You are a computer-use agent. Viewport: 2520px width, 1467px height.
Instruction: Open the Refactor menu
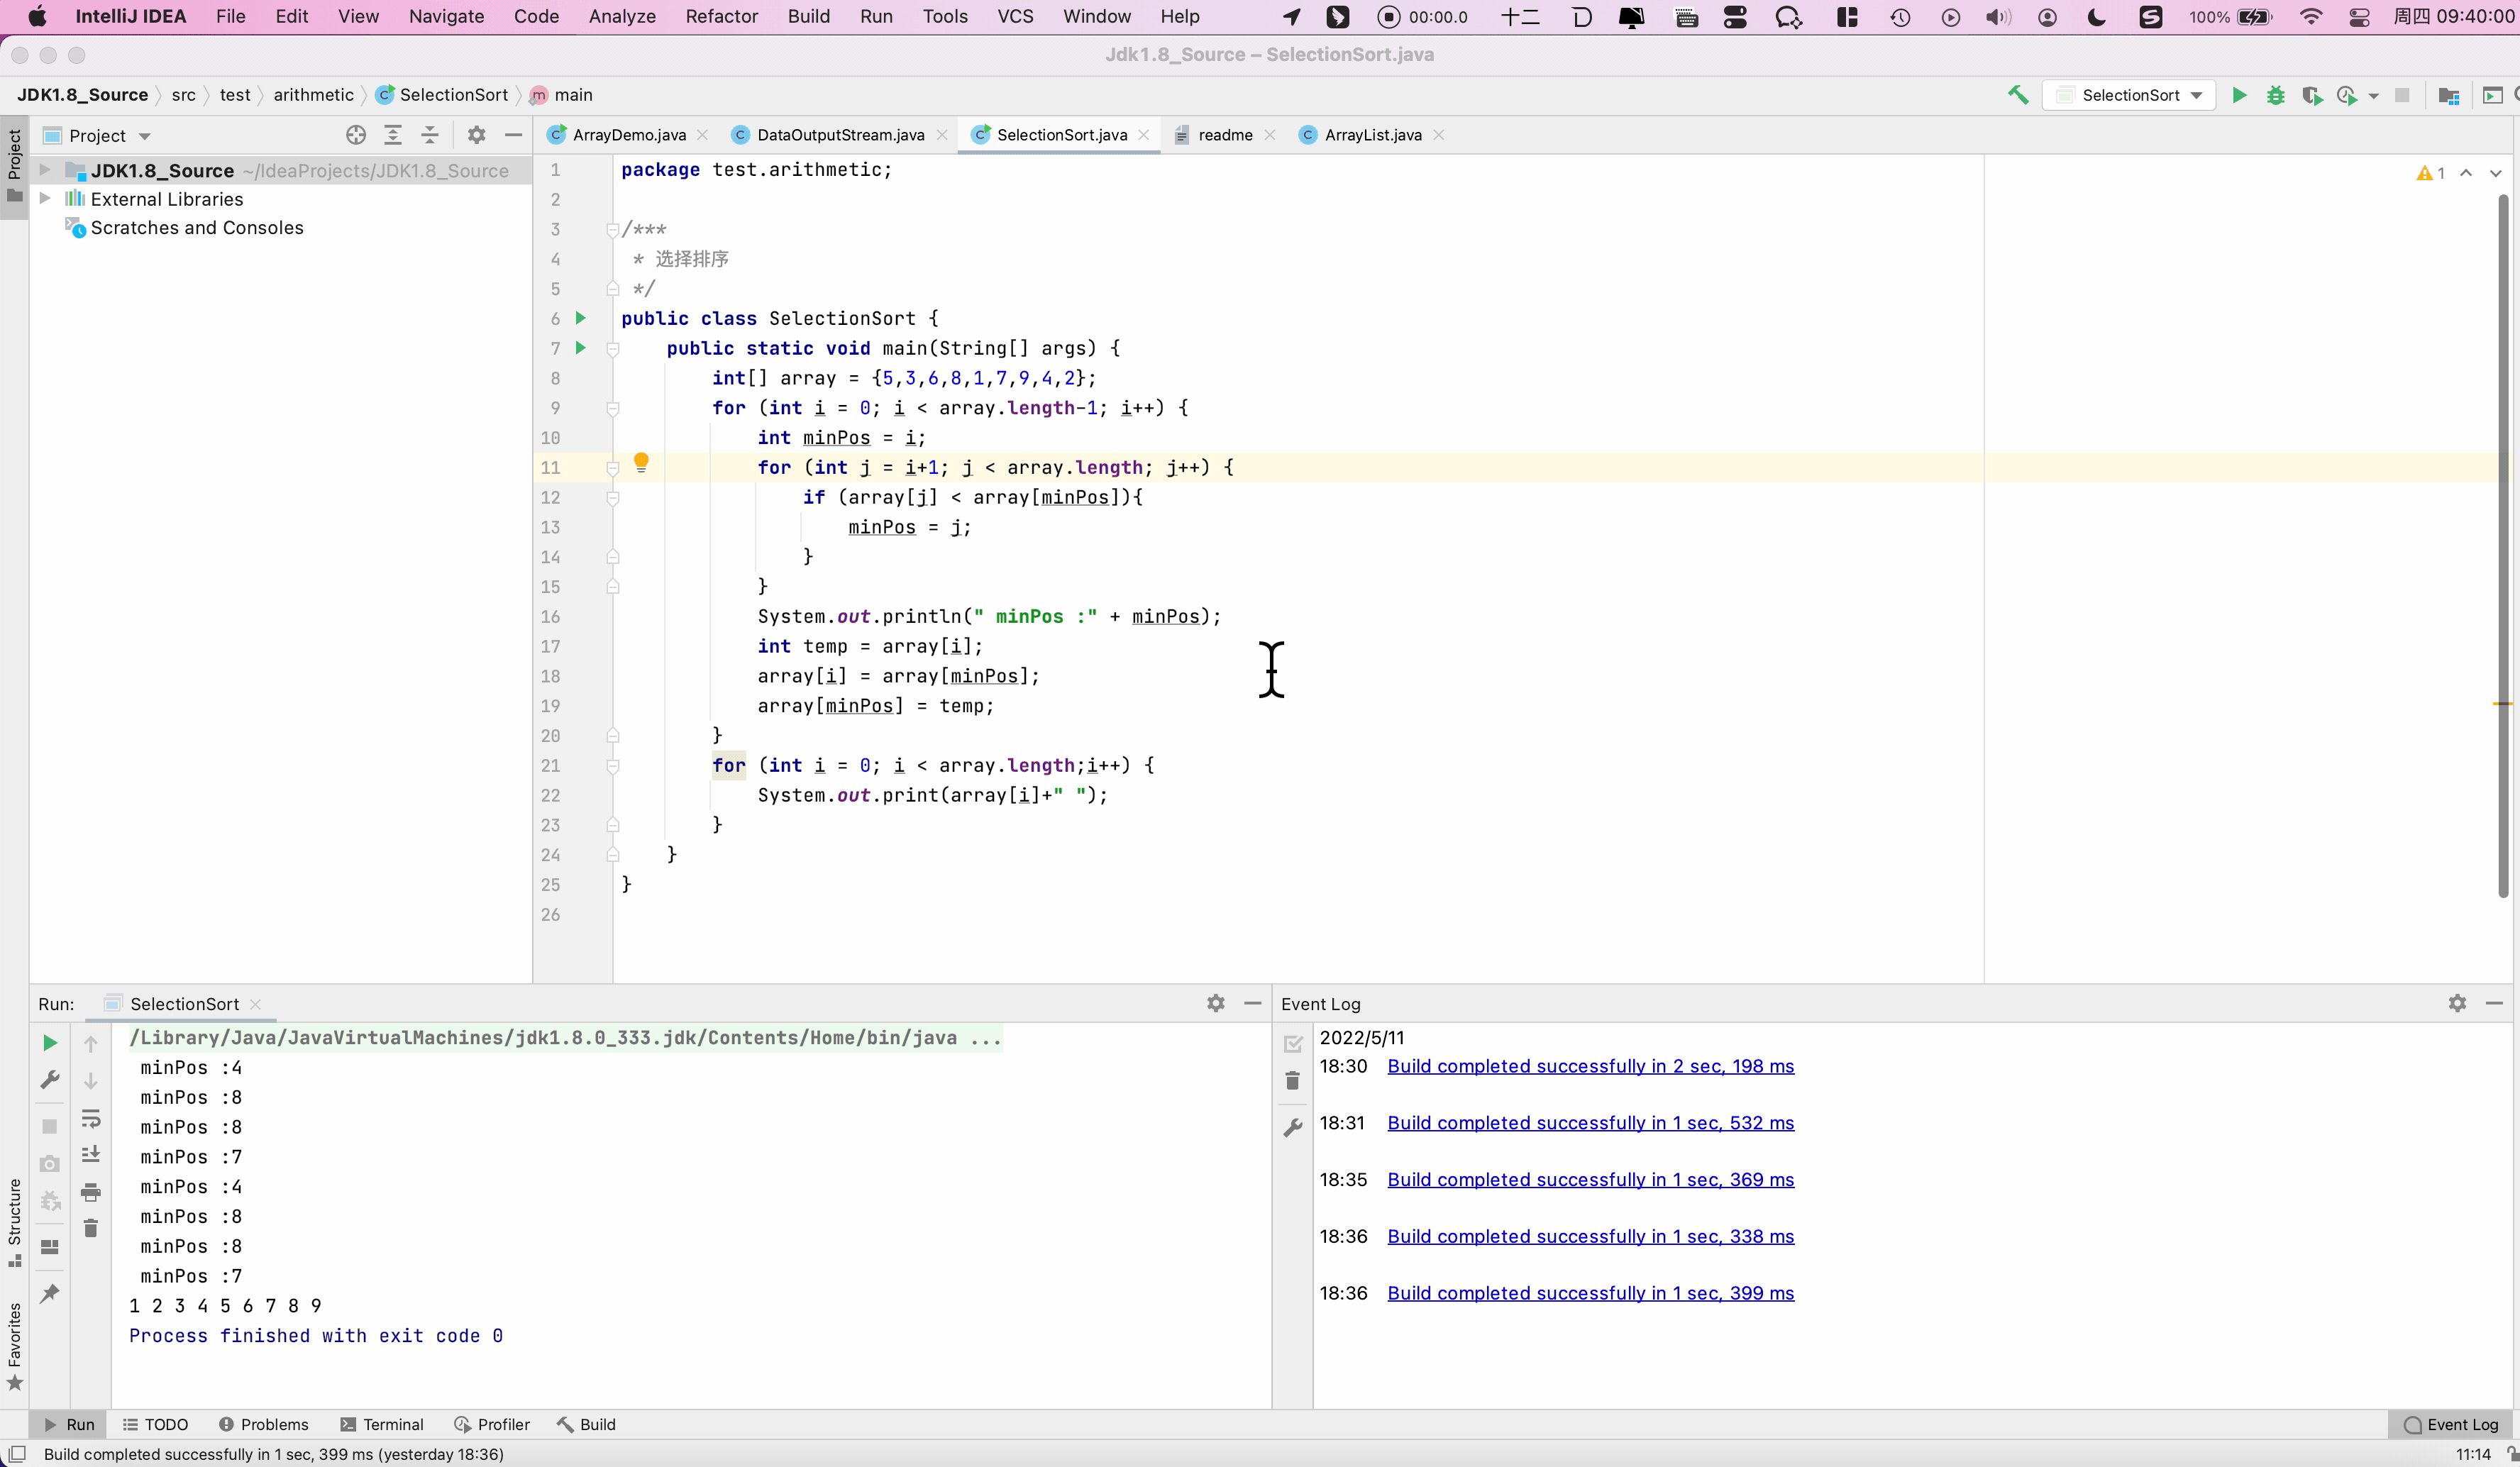721,16
